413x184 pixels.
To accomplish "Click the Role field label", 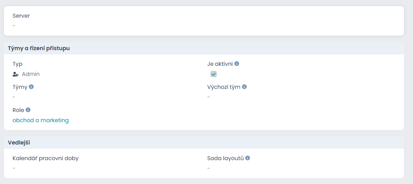I will (x=18, y=110).
